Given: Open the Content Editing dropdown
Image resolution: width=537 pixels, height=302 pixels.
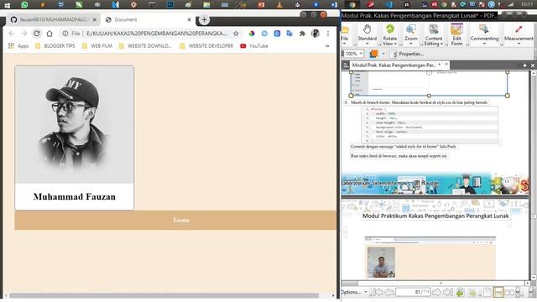Looking at the screenshot, I should click(x=434, y=35).
